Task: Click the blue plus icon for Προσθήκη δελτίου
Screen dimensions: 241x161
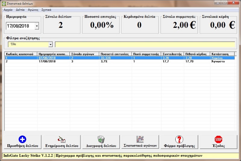Action: tap(23, 139)
